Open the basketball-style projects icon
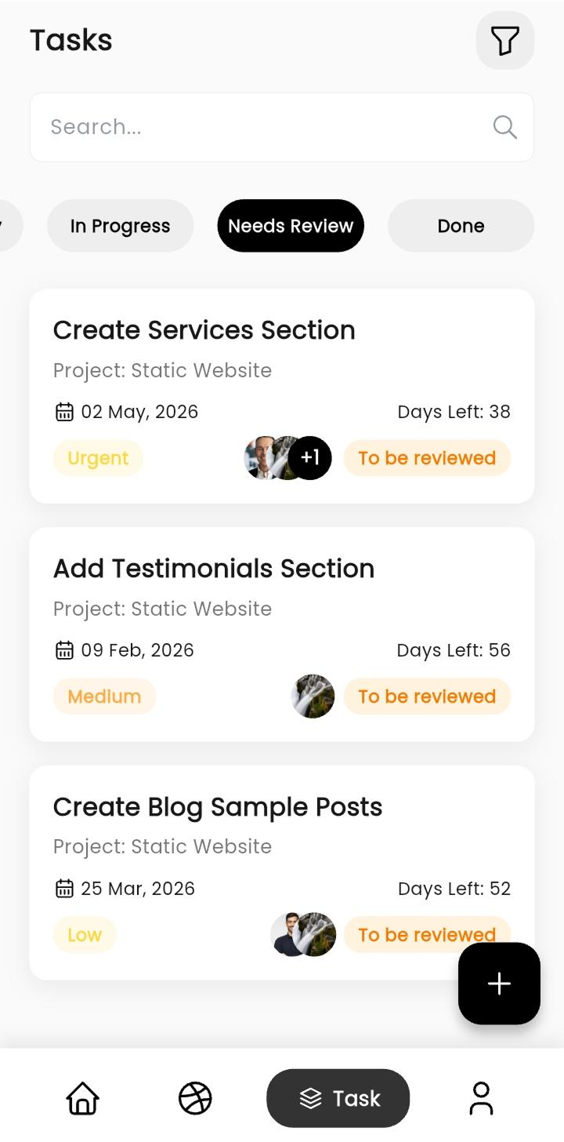 (x=195, y=1098)
